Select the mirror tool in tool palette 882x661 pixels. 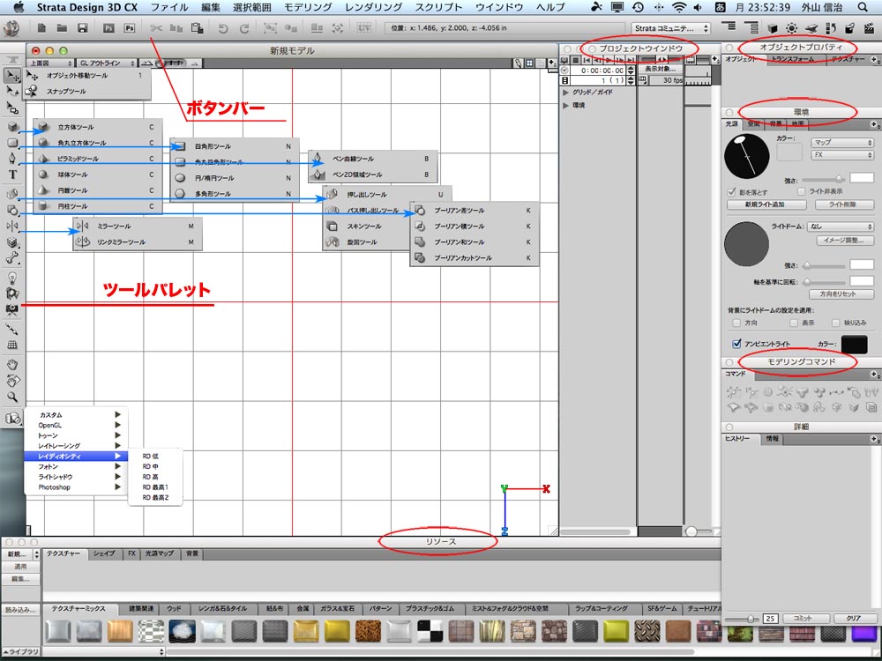(x=12, y=226)
